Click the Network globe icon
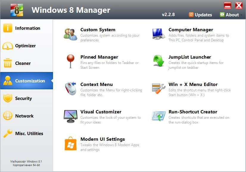 pyautogui.click(x=7, y=115)
